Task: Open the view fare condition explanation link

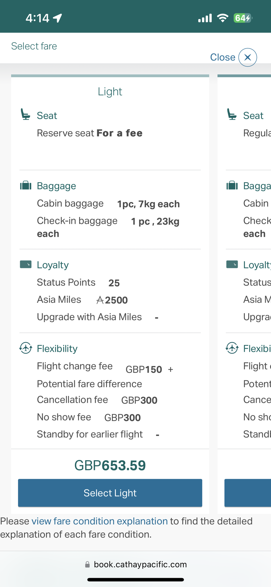Action: (x=100, y=521)
